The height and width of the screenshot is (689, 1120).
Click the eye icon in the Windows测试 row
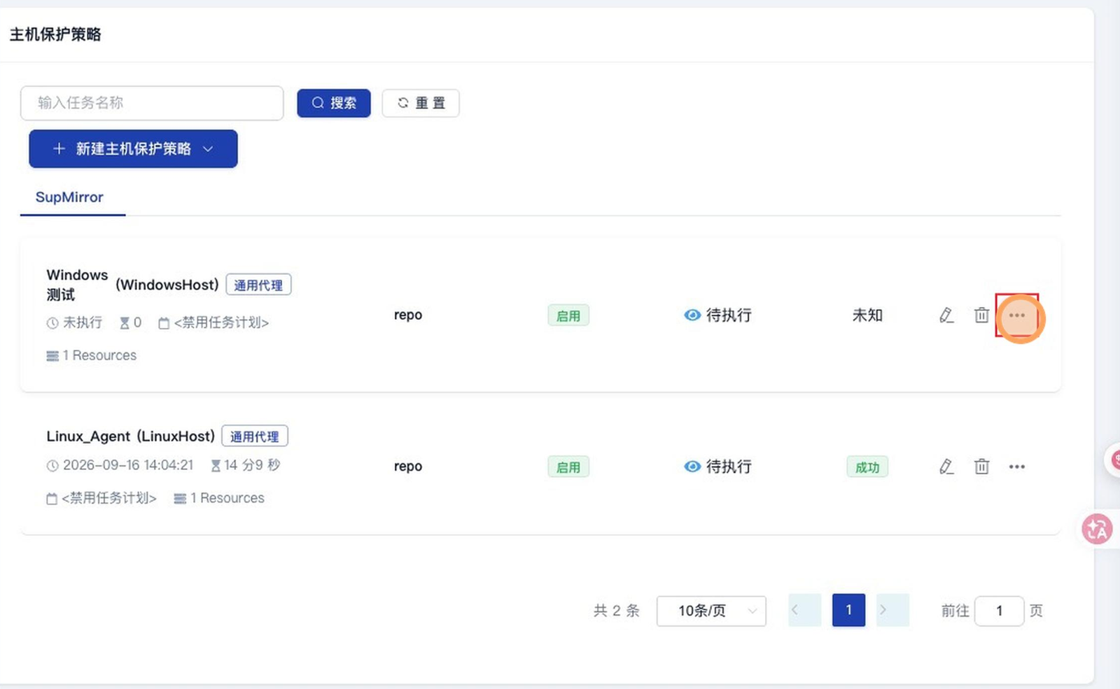pyautogui.click(x=692, y=315)
